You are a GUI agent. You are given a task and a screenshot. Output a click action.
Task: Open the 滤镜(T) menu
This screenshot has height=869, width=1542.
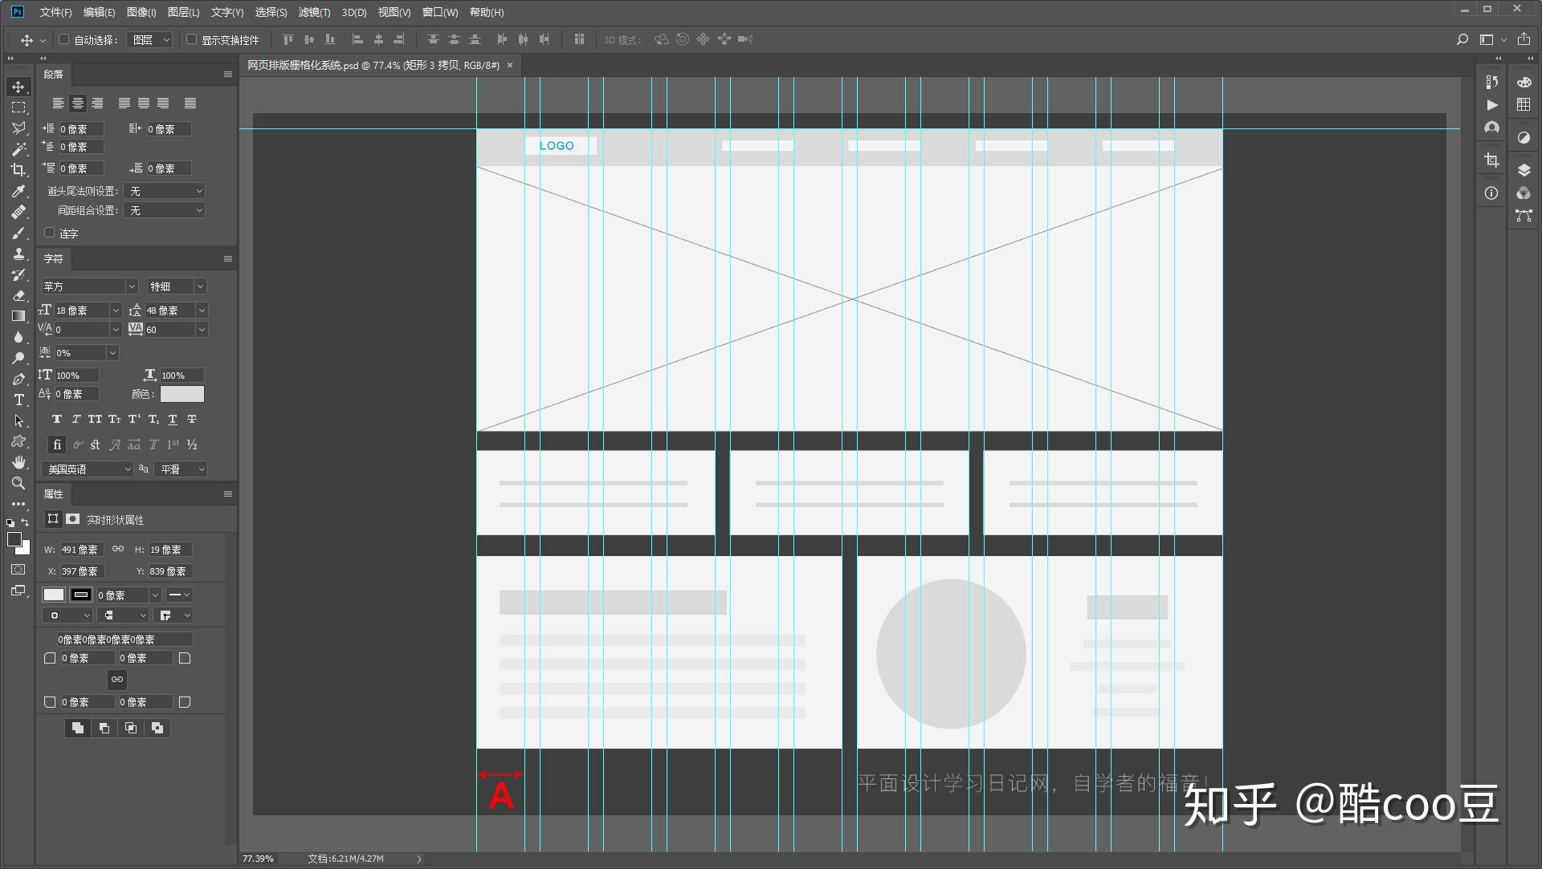click(x=314, y=12)
